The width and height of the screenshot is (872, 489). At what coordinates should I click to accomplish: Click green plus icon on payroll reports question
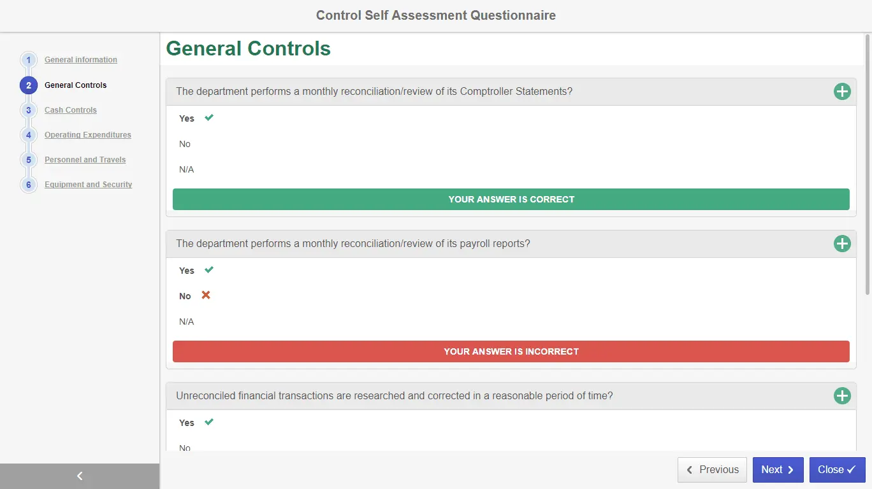[842, 244]
